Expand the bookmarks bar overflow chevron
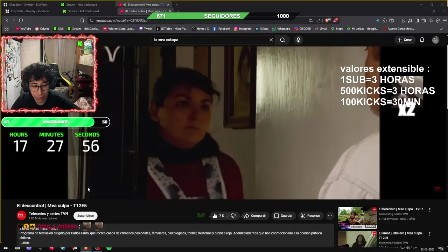The image size is (448, 252). (441, 29)
